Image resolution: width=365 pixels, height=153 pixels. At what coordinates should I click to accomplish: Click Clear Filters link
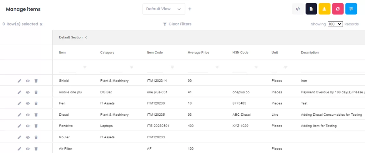(177, 24)
